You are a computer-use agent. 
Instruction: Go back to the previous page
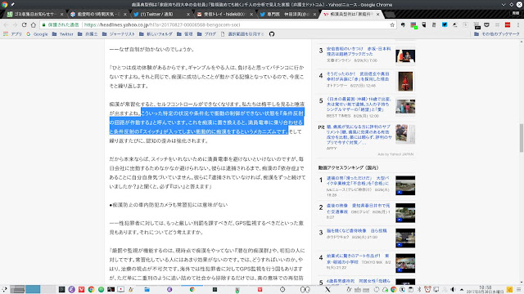point(6,24)
